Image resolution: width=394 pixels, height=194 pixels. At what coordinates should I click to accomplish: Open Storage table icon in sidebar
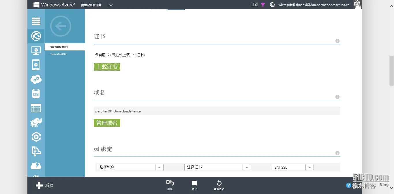[x=36, y=108]
